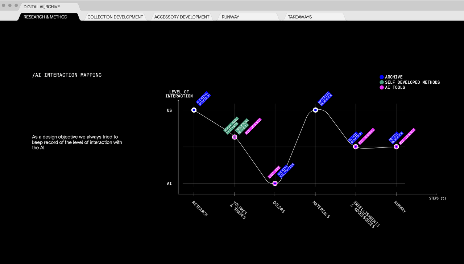The width and height of the screenshot is (464, 264).
Task: Click the Material Research chart tag
Action: pos(325,99)
